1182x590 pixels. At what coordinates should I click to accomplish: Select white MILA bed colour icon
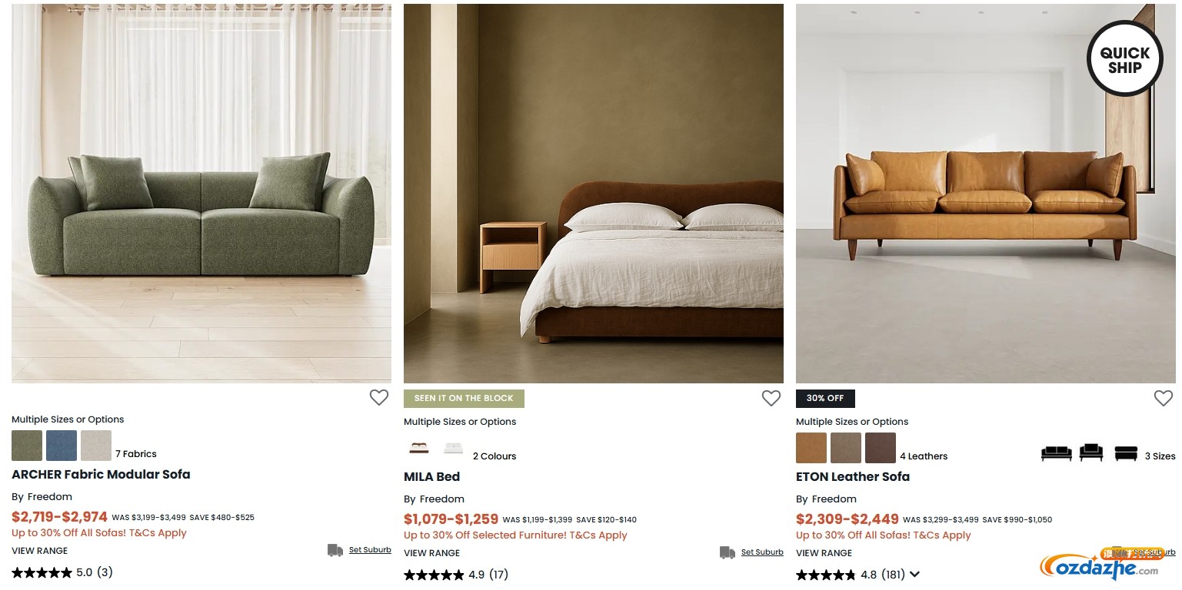pyautogui.click(x=454, y=448)
